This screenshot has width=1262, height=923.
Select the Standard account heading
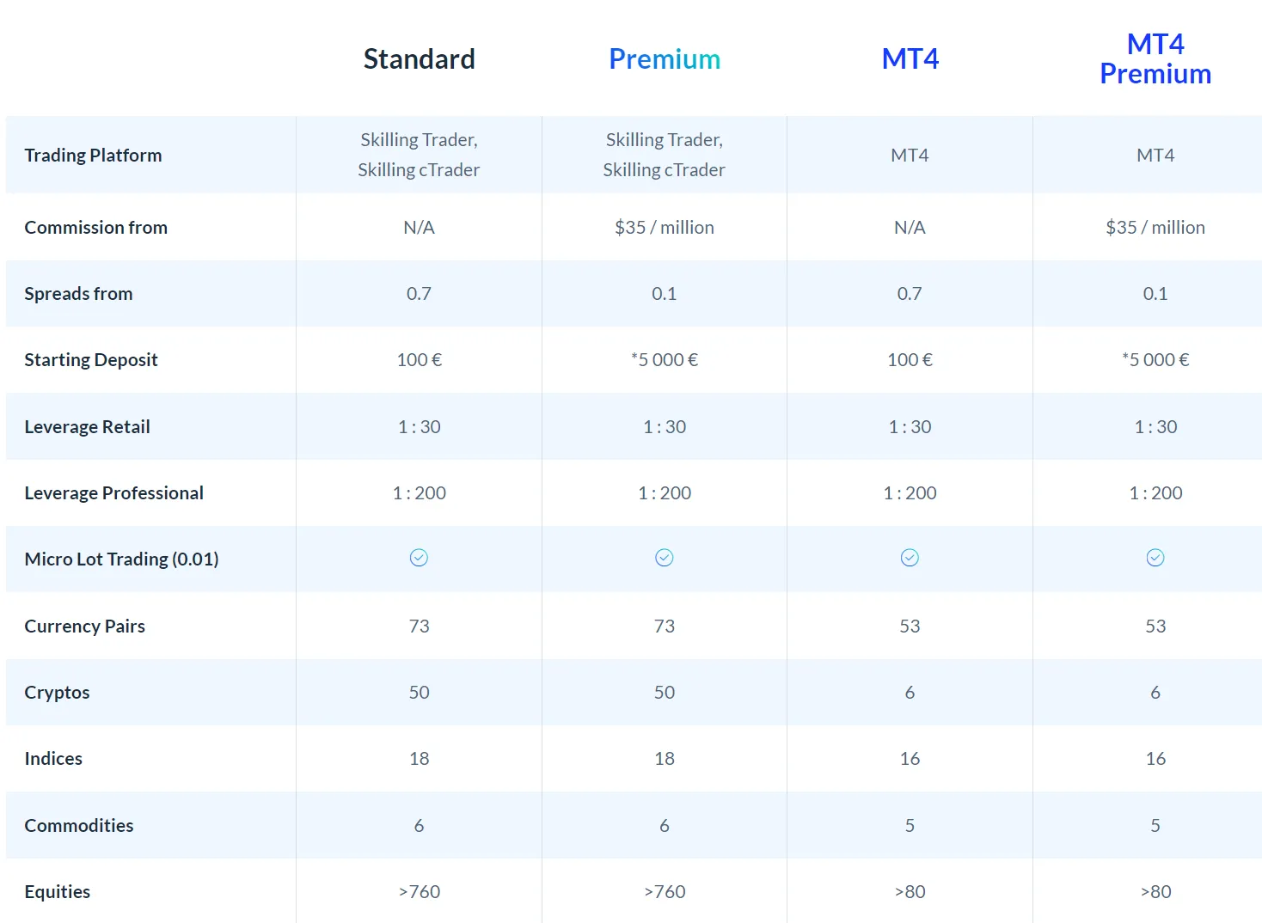[x=419, y=59]
